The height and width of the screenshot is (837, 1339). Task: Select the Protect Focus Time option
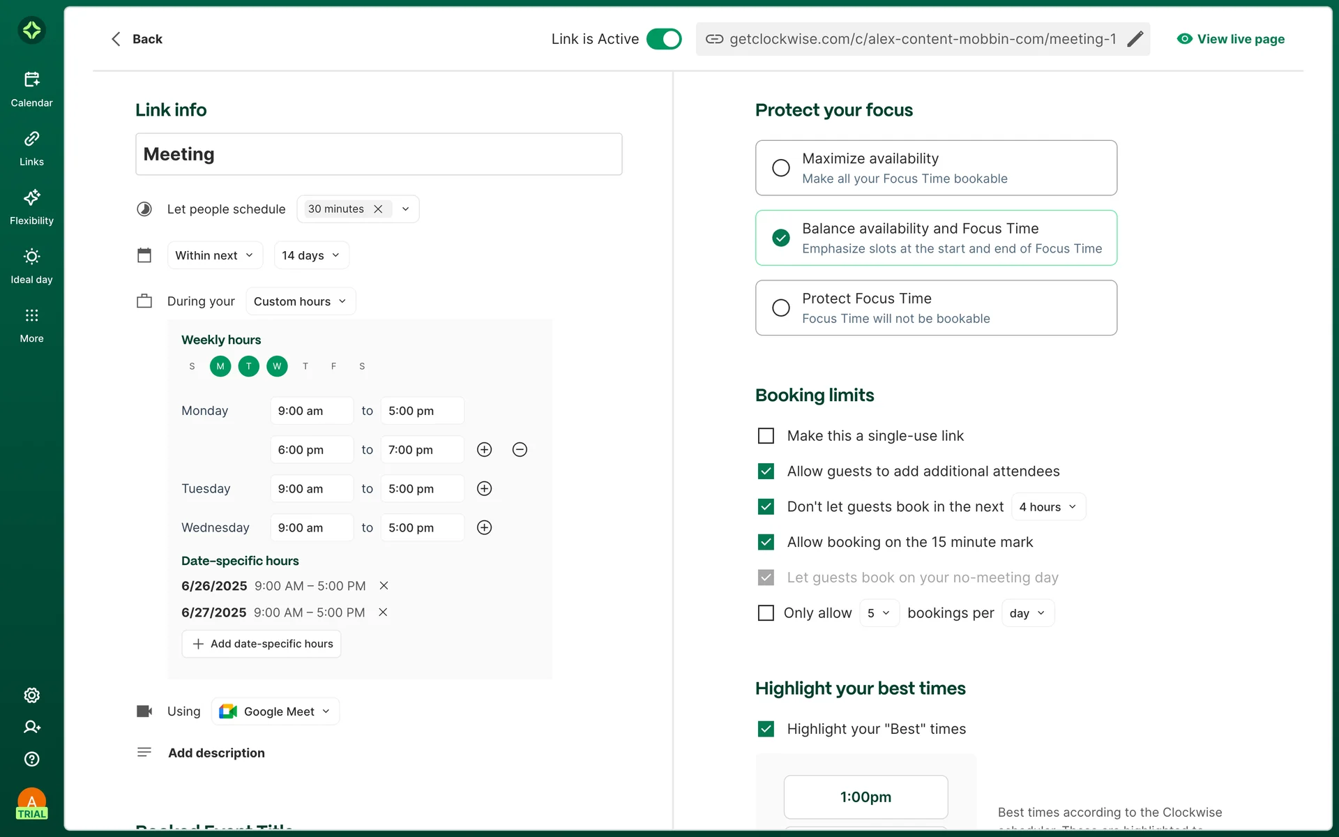(x=781, y=308)
